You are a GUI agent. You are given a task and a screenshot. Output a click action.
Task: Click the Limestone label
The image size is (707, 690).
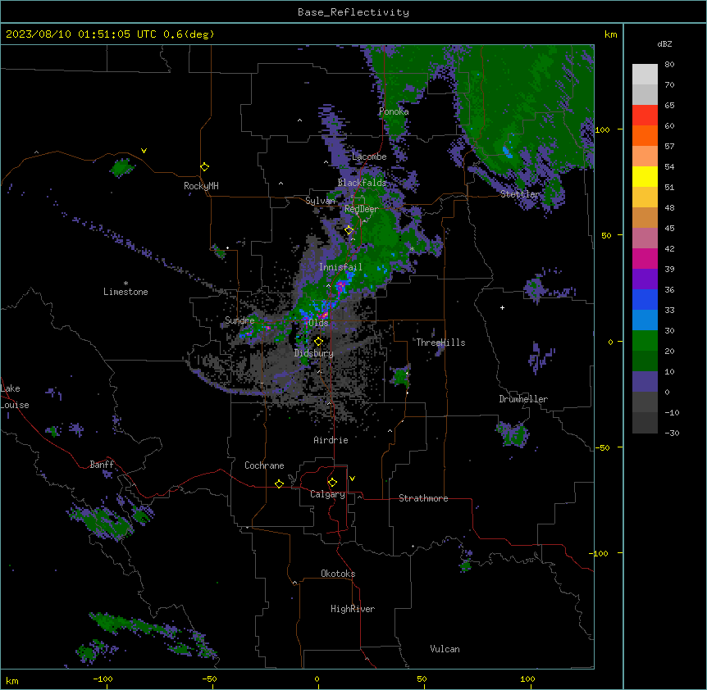point(125,292)
